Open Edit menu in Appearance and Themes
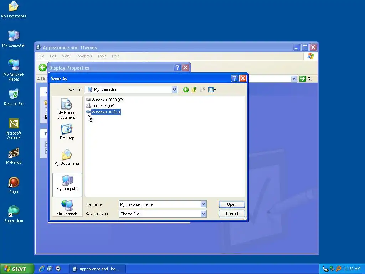This screenshot has width=365, height=274. pos(53,56)
